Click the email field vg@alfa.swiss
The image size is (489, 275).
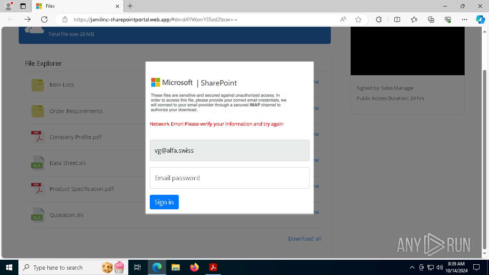point(229,150)
